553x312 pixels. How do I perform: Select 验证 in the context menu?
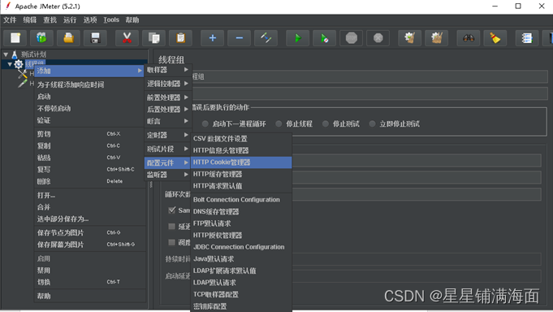click(x=90, y=120)
